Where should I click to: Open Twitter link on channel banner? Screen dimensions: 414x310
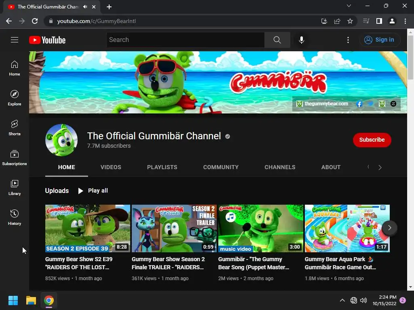tap(371, 104)
